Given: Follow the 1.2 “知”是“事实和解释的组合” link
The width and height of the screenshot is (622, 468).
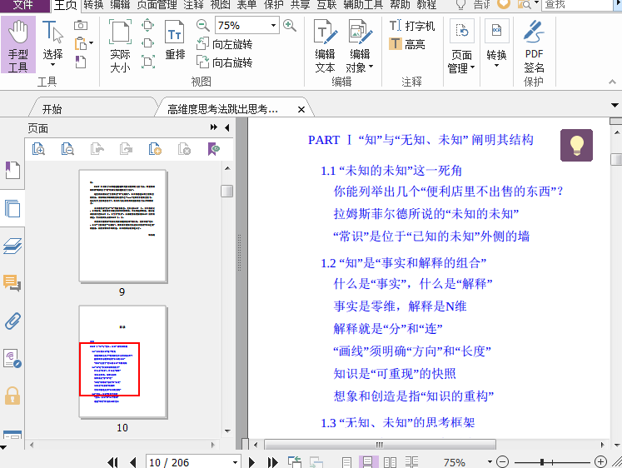Looking at the screenshot, I should click(404, 262).
